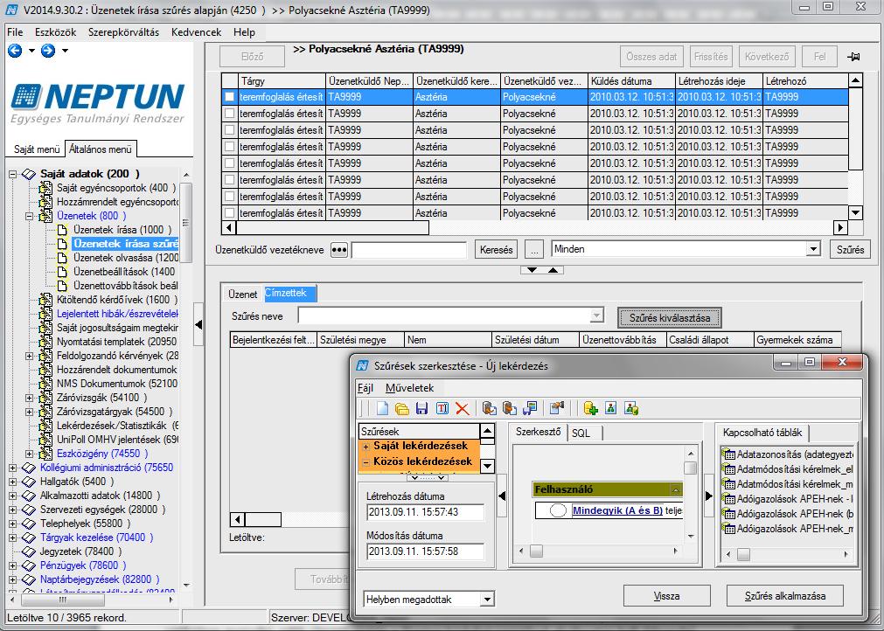
Task: Click the new blank query icon in Szűrések toolbar
Action: click(x=382, y=408)
